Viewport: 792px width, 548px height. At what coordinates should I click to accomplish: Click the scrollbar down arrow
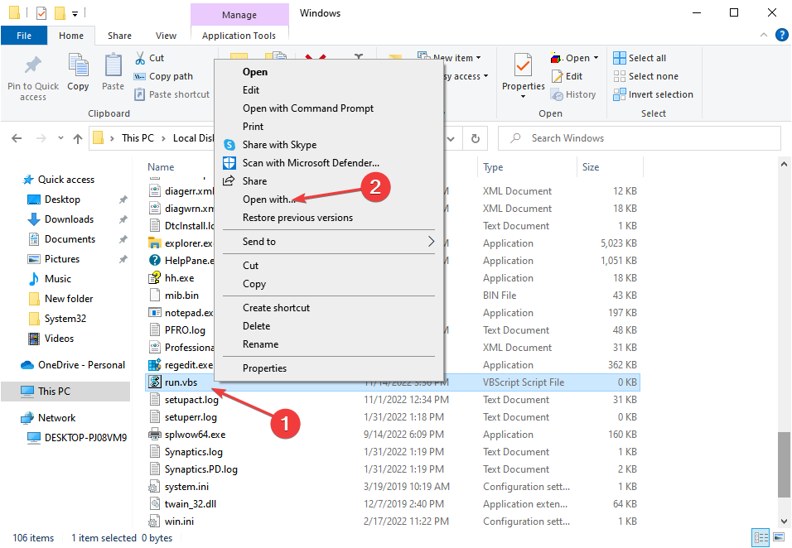[x=784, y=522]
